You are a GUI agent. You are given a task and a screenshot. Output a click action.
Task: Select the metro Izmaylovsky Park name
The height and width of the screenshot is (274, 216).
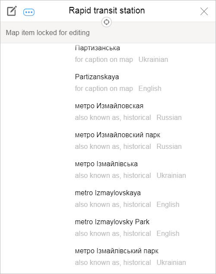point(112,222)
